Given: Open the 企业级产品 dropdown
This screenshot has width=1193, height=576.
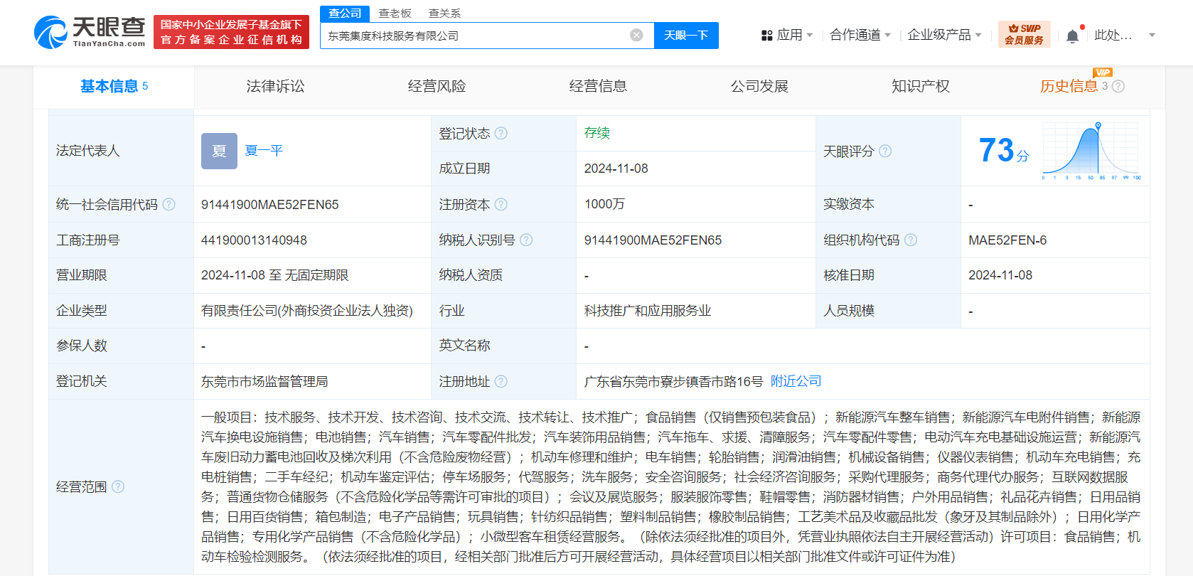Looking at the screenshot, I should 943,35.
